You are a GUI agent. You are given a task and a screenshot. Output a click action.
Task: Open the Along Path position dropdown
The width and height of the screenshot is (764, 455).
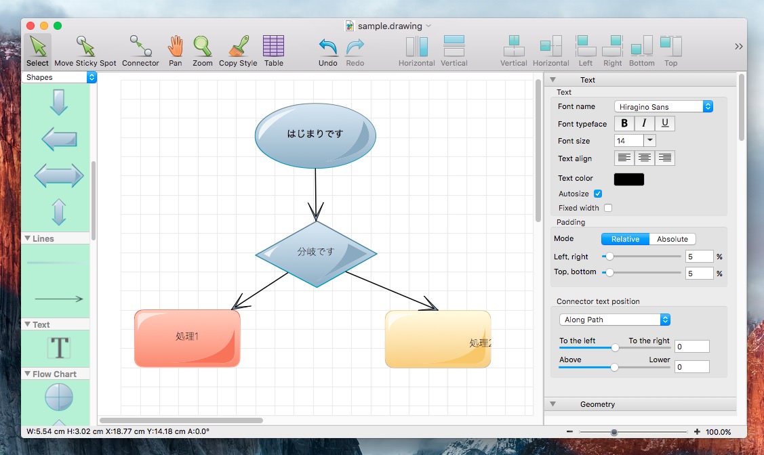pos(615,320)
